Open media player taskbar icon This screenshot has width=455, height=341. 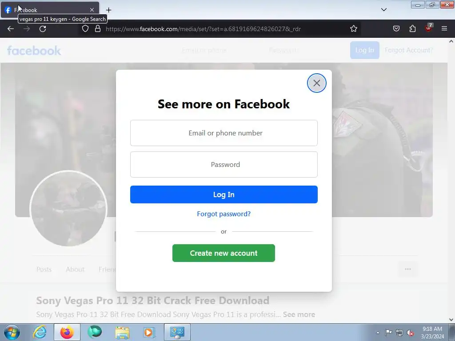(x=149, y=332)
